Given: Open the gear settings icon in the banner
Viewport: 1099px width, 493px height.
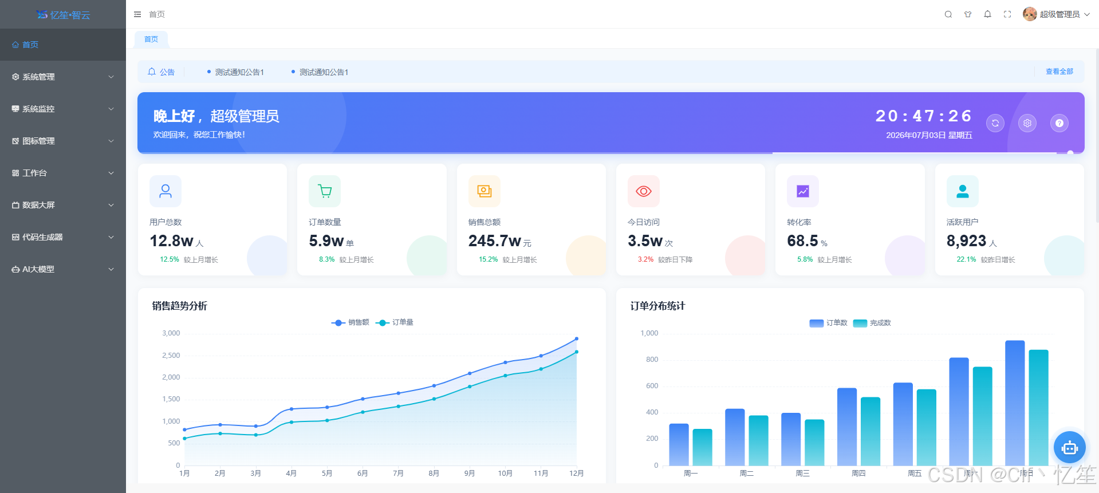Looking at the screenshot, I should (x=1027, y=123).
